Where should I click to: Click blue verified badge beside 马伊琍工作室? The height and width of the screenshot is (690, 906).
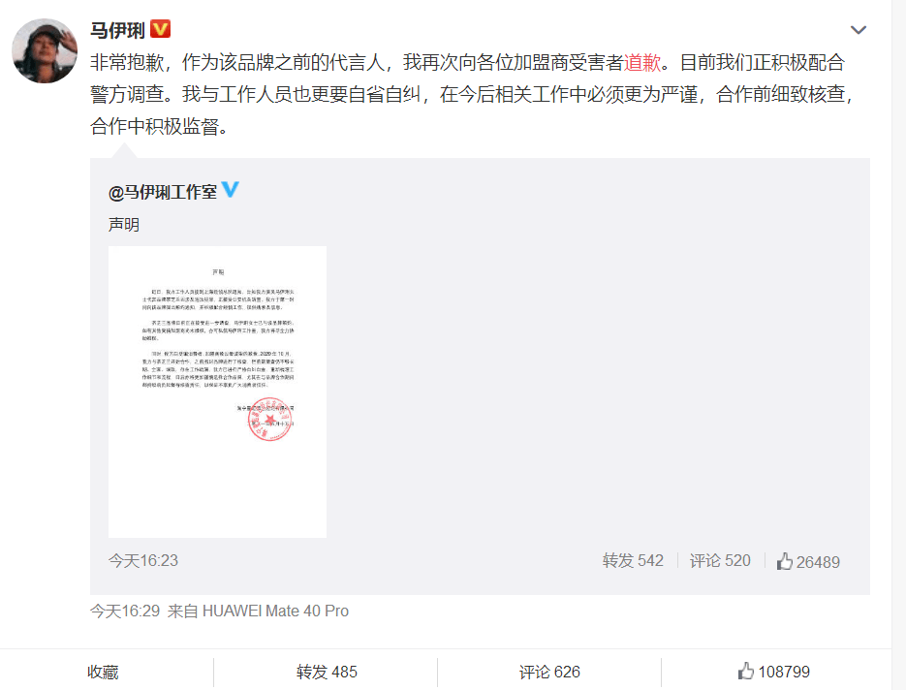pos(230,190)
